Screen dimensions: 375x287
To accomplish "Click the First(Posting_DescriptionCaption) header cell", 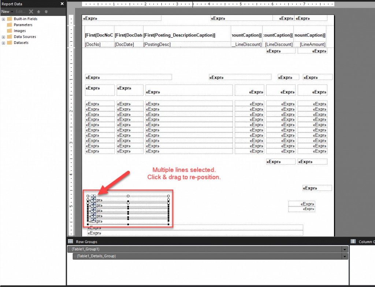I will [x=187, y=35].
